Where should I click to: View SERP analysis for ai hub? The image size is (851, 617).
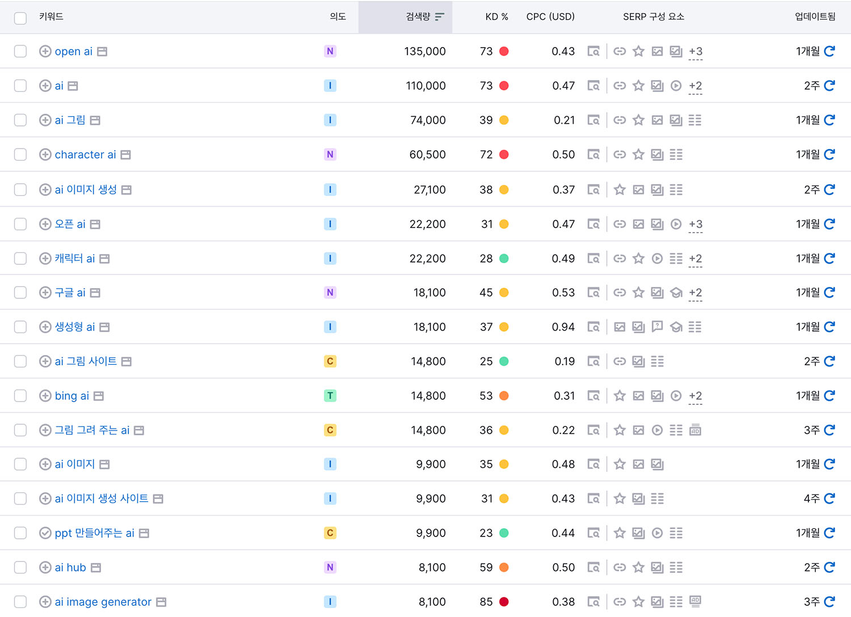[593, 568]
